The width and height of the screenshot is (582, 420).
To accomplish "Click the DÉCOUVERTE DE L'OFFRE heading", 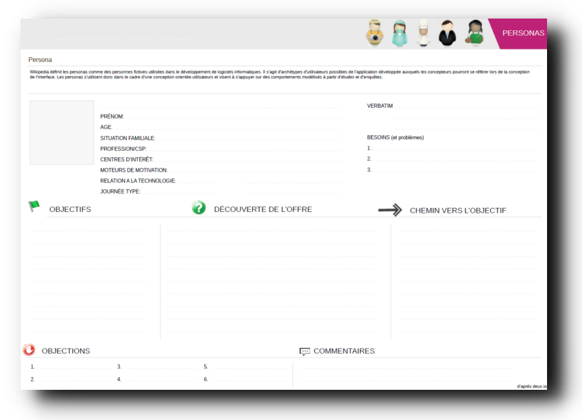I will click(x=263, y=209).
